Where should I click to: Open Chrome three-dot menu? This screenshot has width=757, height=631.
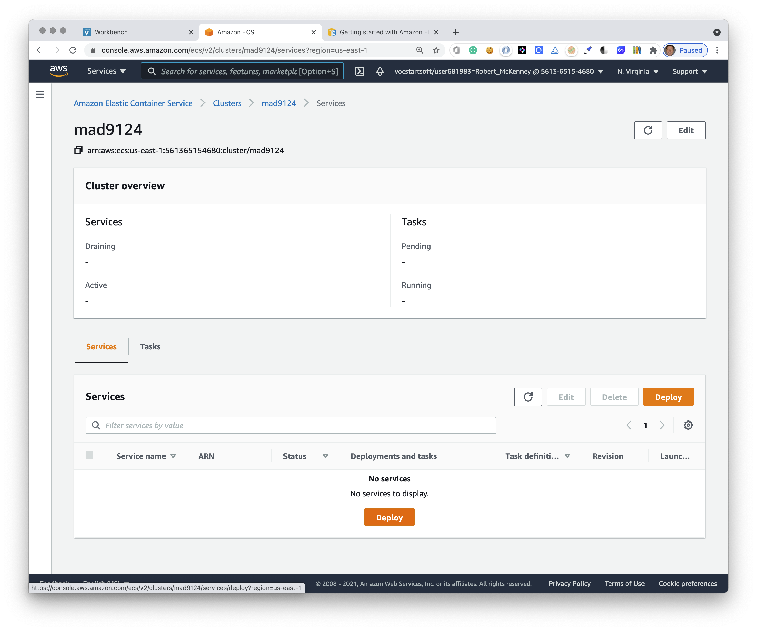pos(717,50)
